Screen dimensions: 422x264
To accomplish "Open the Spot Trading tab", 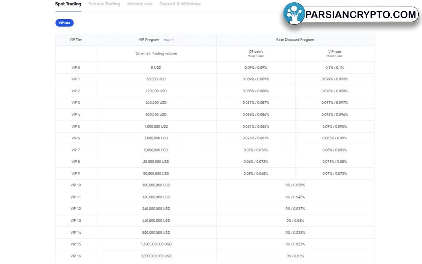I will tap(68, 4).
